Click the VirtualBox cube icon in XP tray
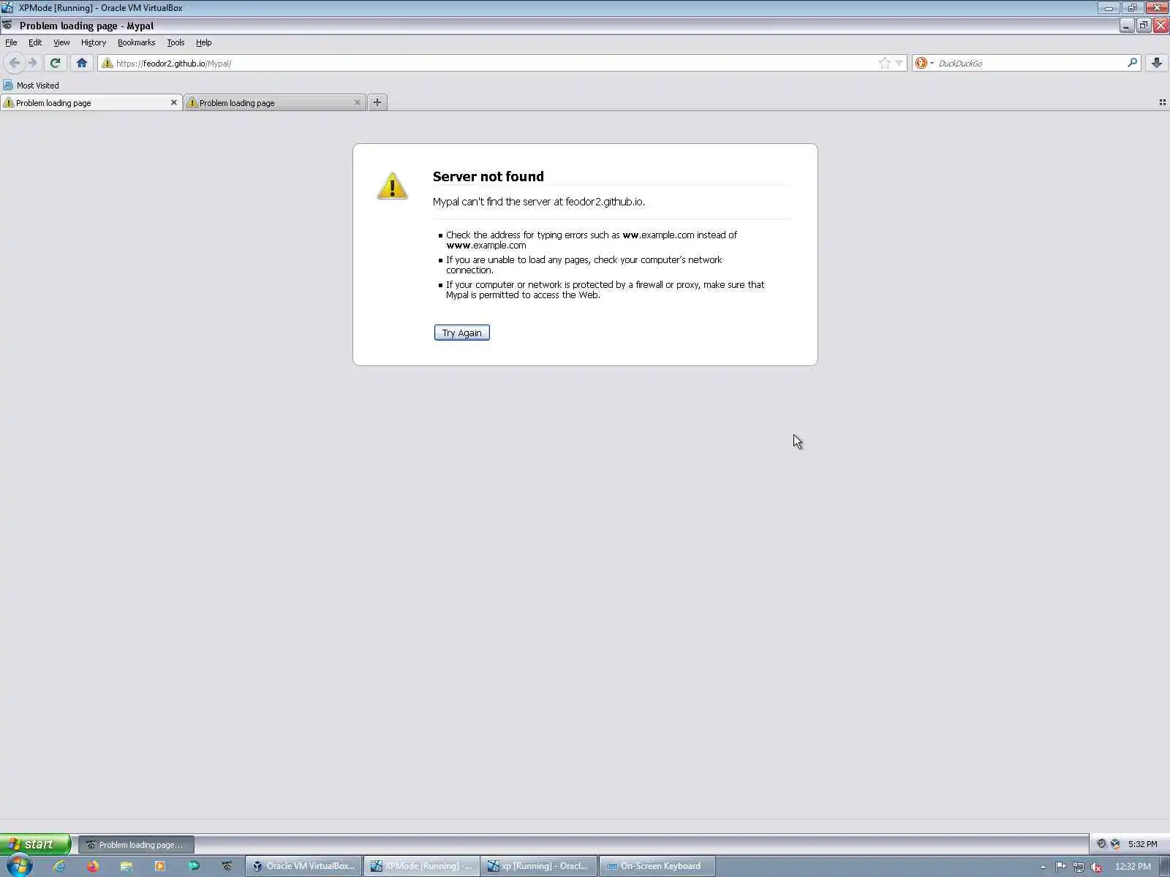Viewport: 1170px width, 877px height. pyautogui.click(x=1115, y=844)
